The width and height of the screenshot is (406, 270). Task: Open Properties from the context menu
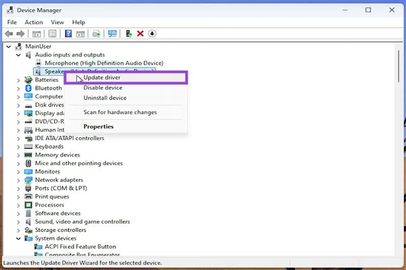[98, 127]
